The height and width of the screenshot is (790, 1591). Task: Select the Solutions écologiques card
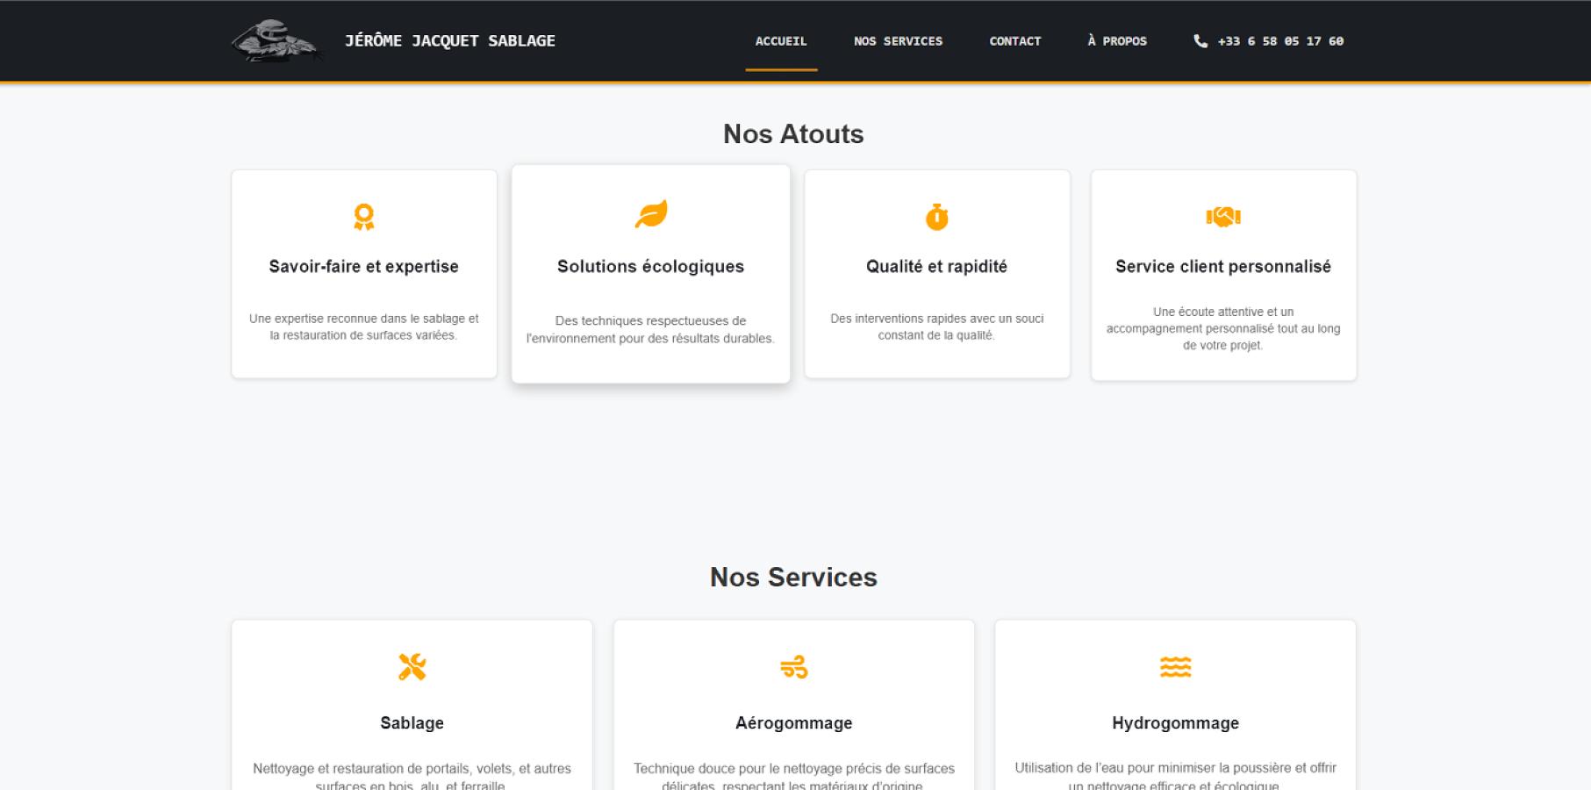650,274
